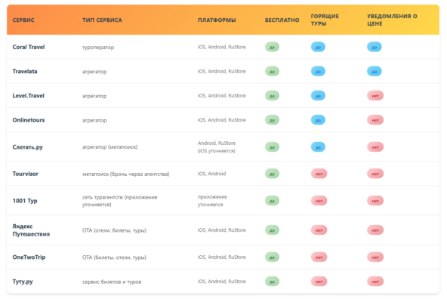The image size is (447, 299).
Task: Click green 'да' badge for Onlinetours
Action: (x=272, y=120)
